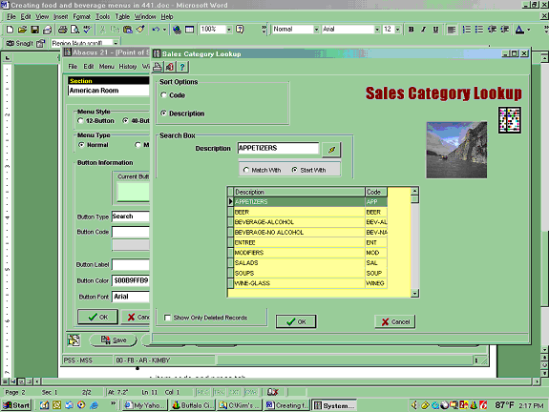Image resolution: width=549 pixels, height=412 pixels.
Task: Enable Show Only Deleted Records checkbox
Action: pyautogui.click(x=167, y=318)
